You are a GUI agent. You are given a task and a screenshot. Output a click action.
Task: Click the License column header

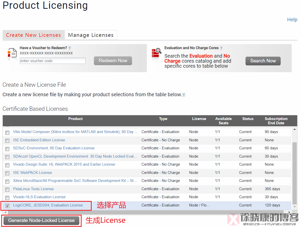click(x=199, y=119)
